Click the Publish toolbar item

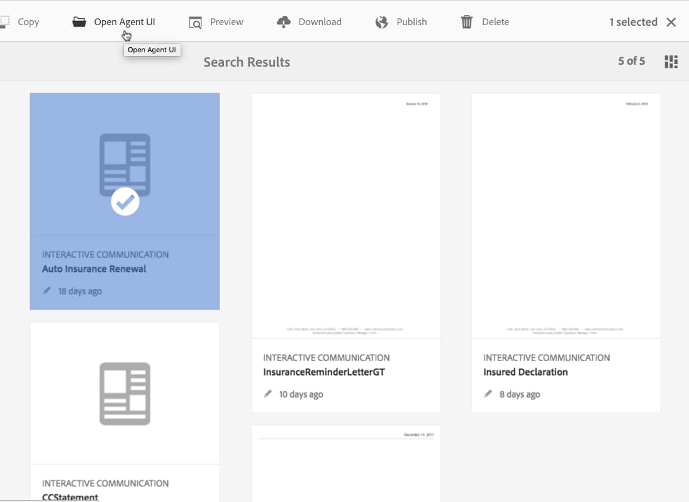[410, 21]
